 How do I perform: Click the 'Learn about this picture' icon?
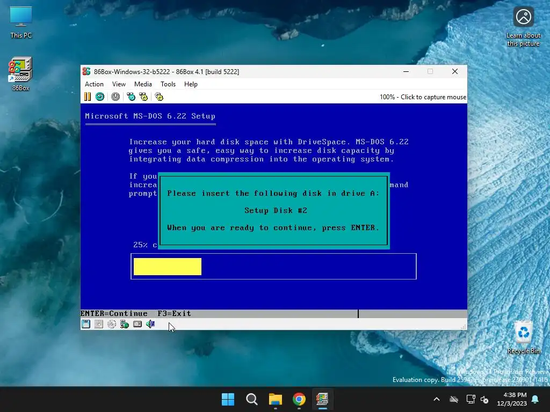coord(523,27)
